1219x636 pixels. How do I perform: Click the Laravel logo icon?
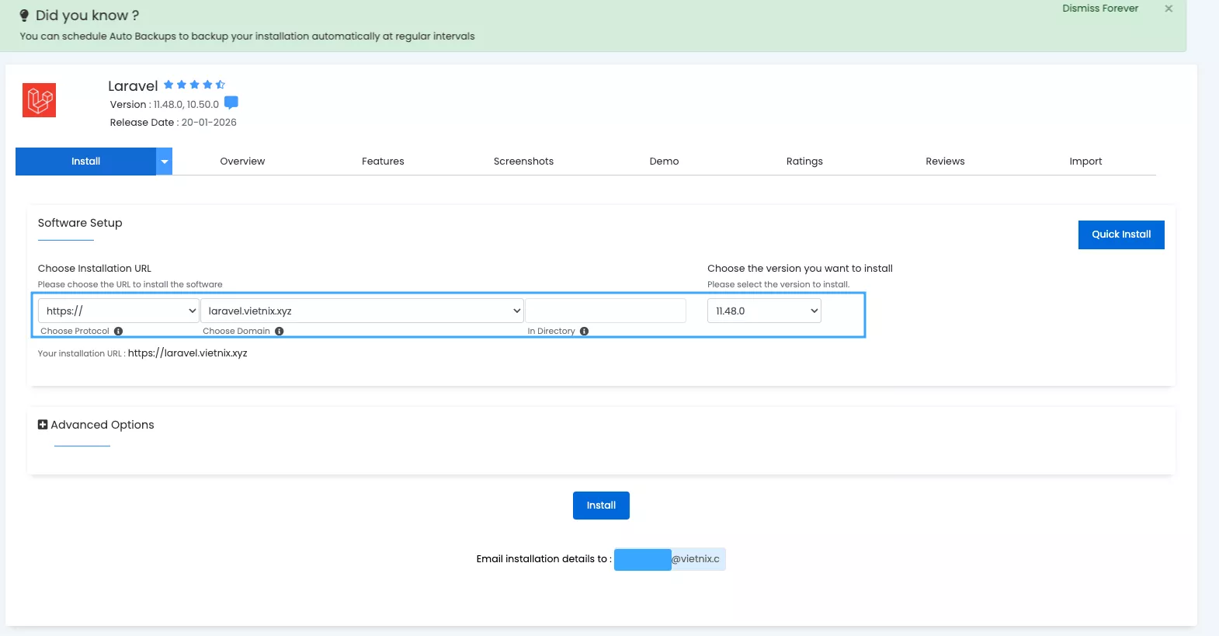39,100
